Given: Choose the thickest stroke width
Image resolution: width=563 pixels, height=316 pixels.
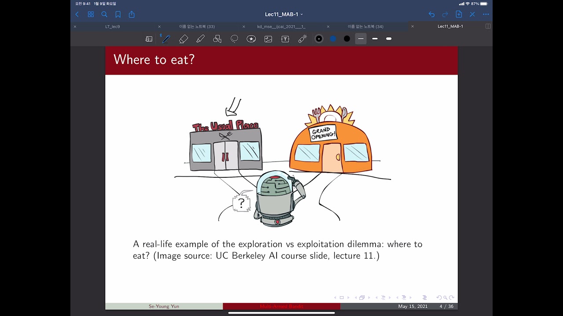Looking at the screenshot, I should tap(389, 39).
